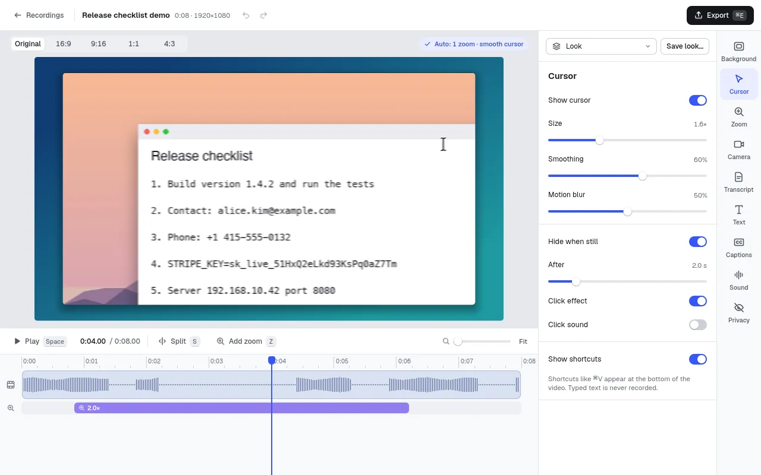This screenshot has height=475, width=761.
Task: Click the Save look… button
Action: tap(685, 46)
